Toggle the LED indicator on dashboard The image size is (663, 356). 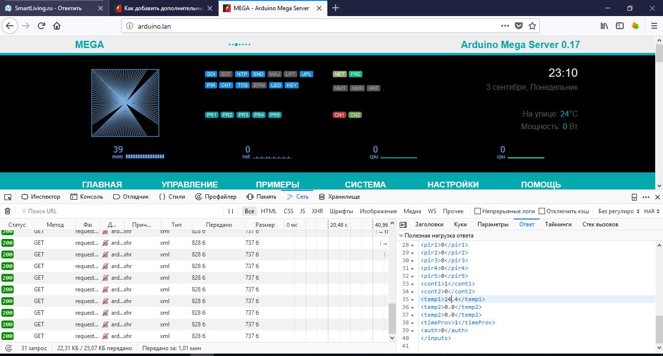pyautogui.click(x=276, y=85)
